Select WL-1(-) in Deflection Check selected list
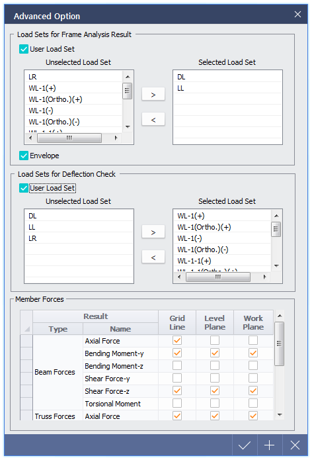This screenshot has width=312, height=460. pyautogui.click(x=222, y=238)
